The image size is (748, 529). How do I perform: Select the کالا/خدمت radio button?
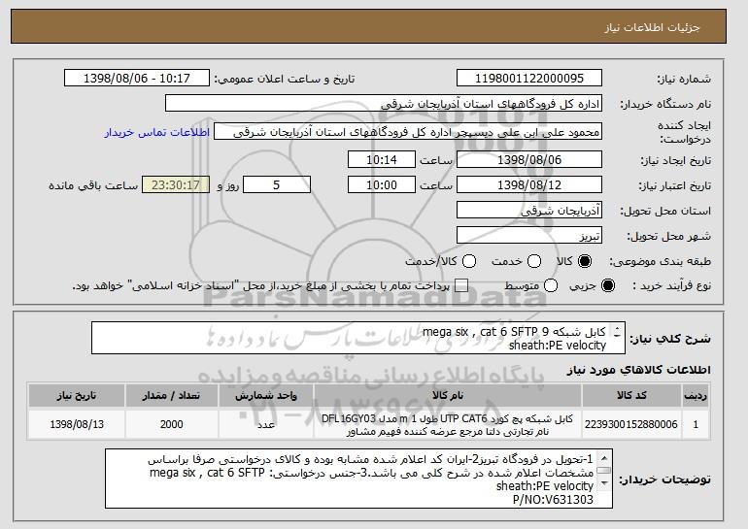469,261
